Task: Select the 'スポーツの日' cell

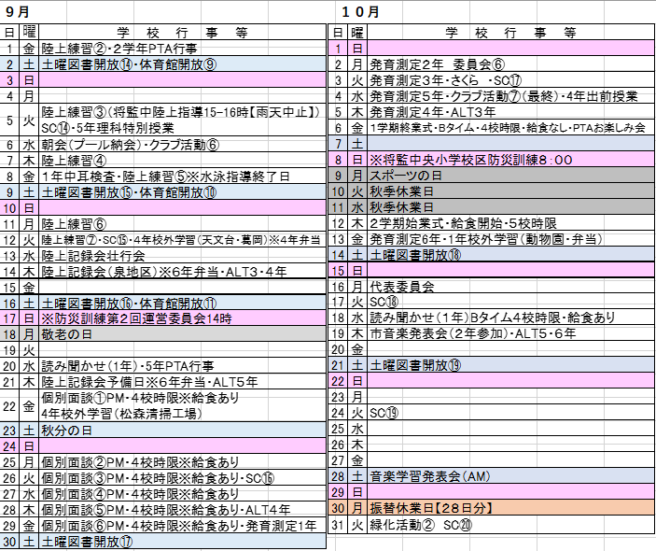Action: tap(510, 176)
